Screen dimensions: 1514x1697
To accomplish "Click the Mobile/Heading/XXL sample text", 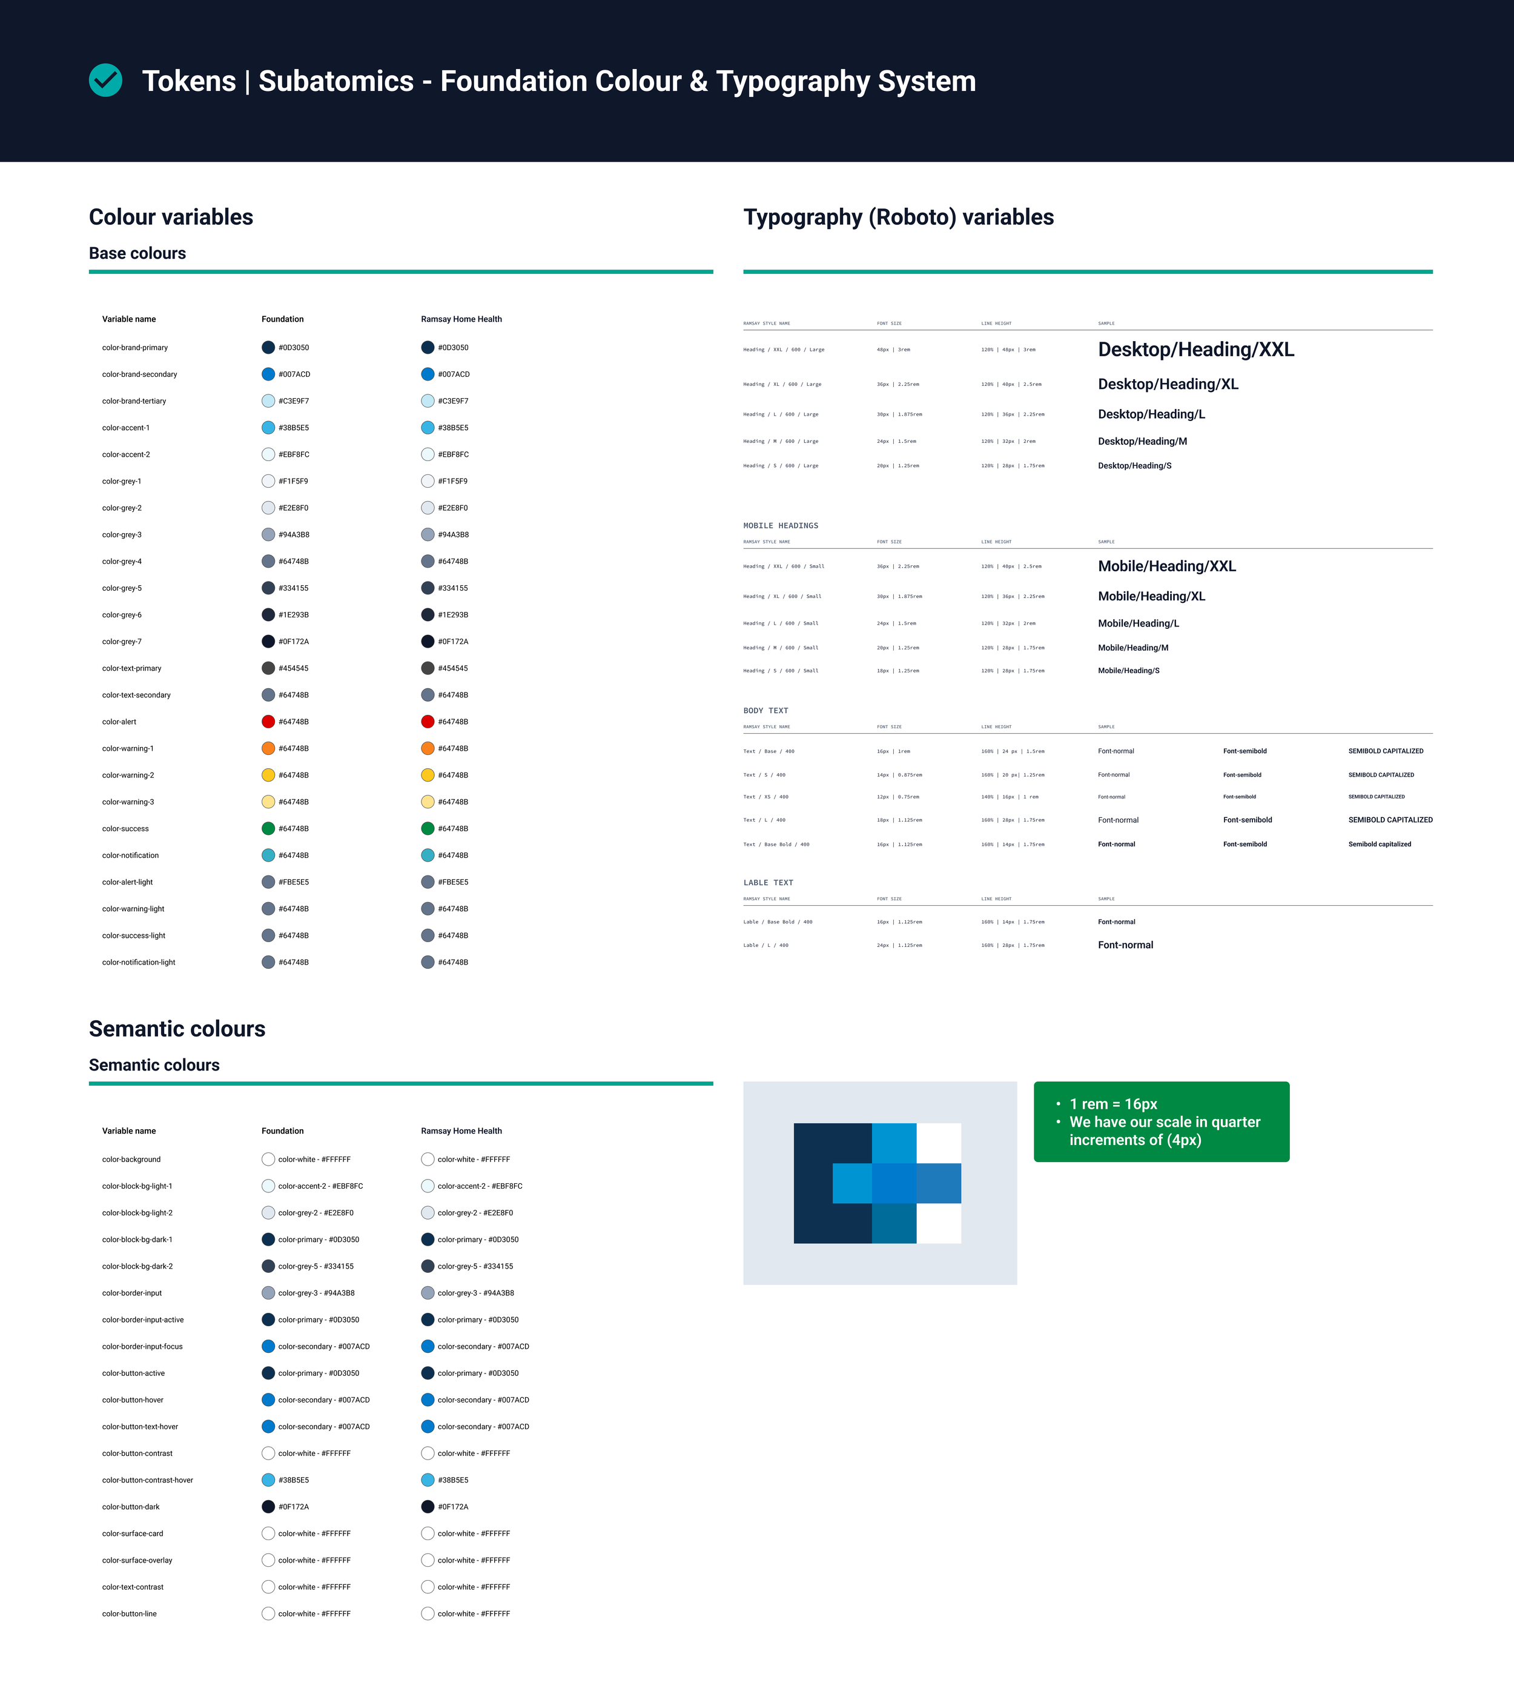I will pyautogui.click(x=1166, y=566).
